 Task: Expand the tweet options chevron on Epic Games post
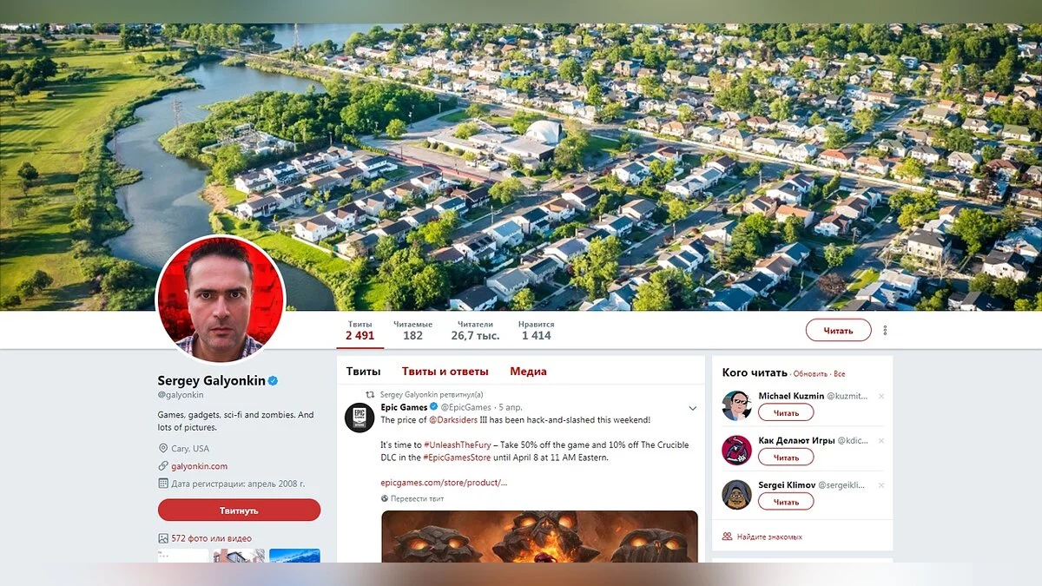(x=692, y=407)
